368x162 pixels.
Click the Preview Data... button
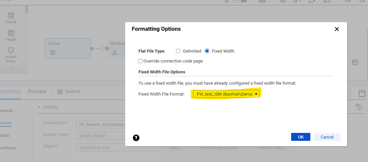click(x=271, y=148)
